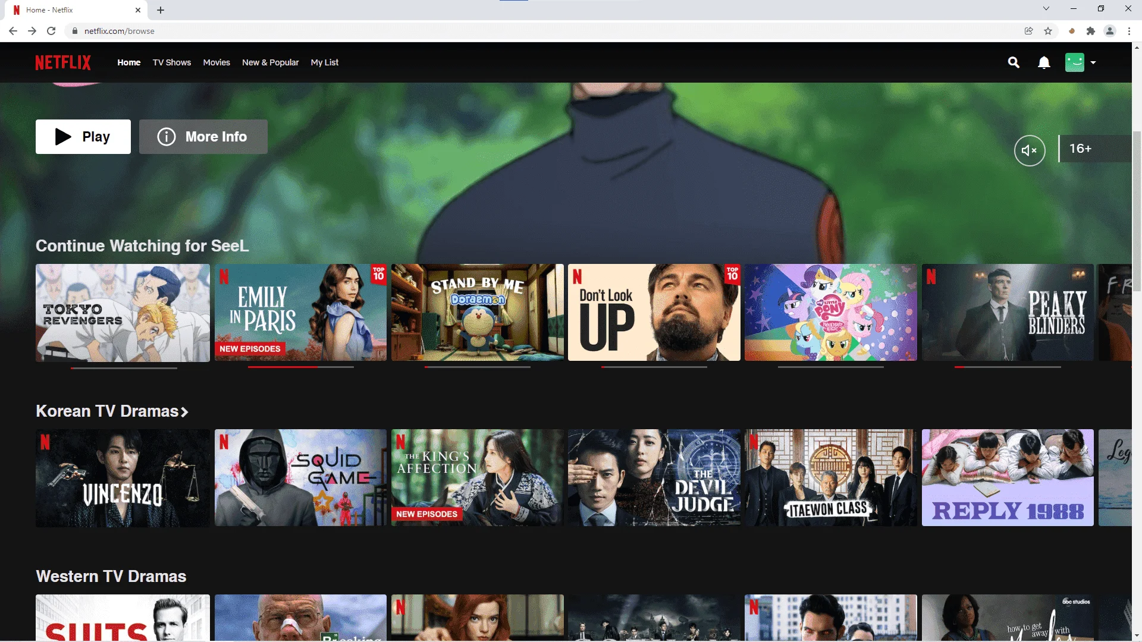Bookmark this page with the star
Screen dimensions: 1142x642
tap(1048, 31)
